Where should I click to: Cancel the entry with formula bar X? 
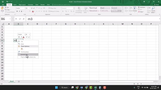coord(16,19)
